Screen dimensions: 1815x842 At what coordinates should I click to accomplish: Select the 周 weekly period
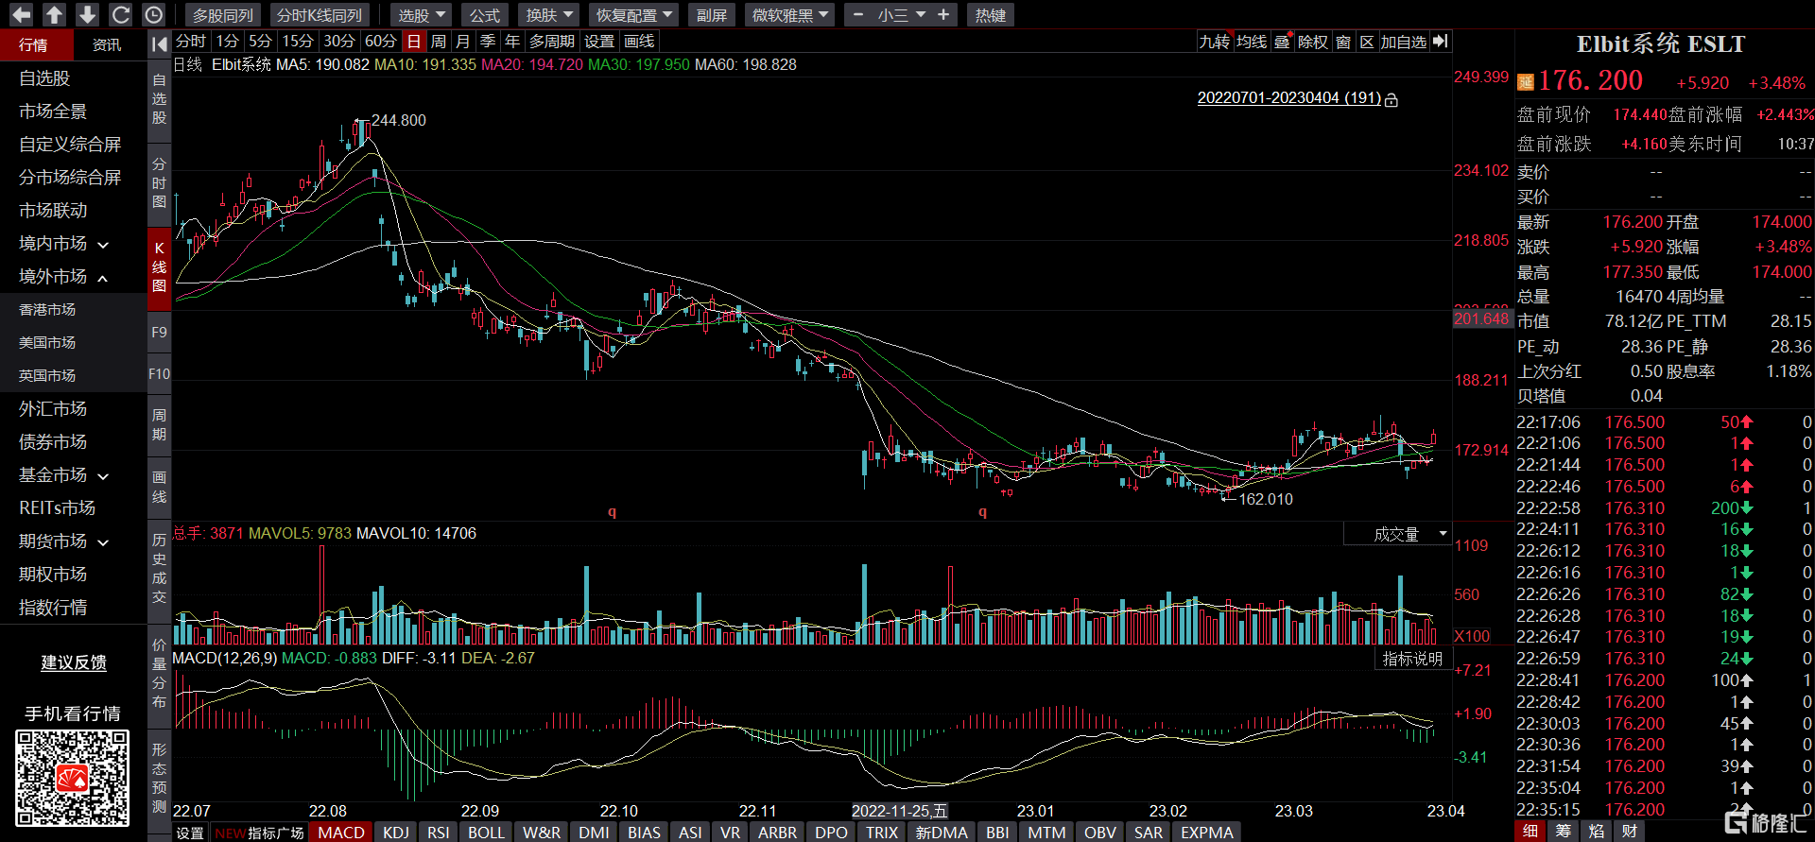click(439, 42)
